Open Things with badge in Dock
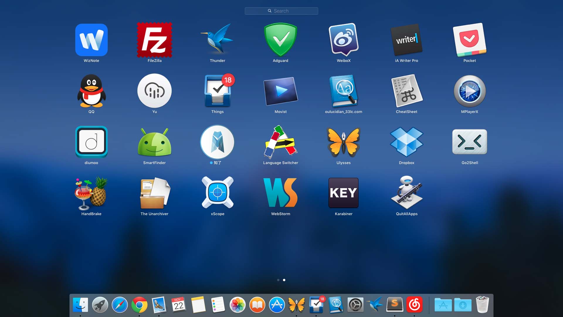563x317 pixels. (x=317, y=304)
